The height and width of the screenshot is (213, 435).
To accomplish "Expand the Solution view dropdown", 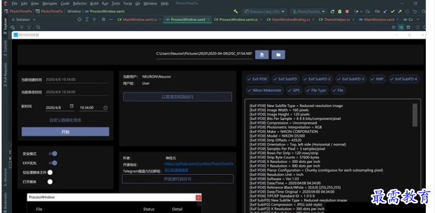I will click(35, 20).
